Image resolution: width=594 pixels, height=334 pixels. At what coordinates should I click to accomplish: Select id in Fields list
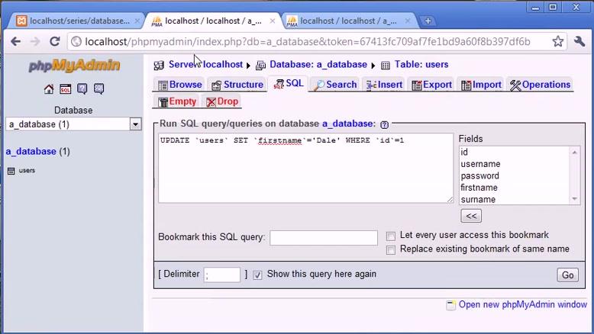coord(515,152)
